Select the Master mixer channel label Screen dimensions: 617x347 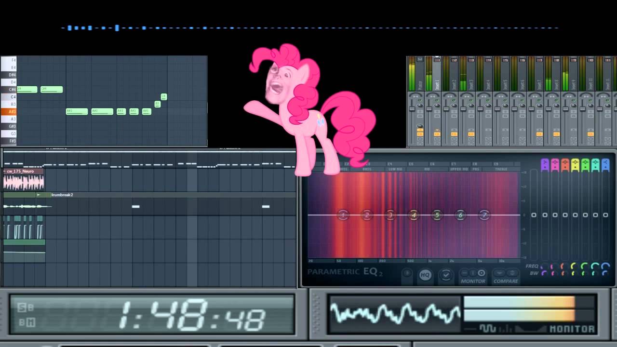pos(420,84)
